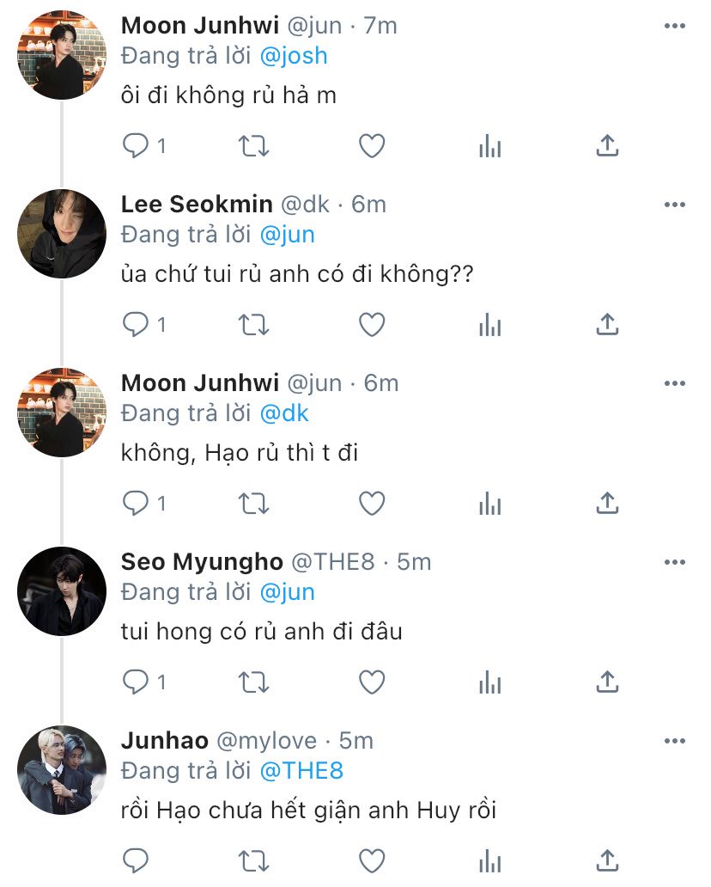Open reply box on Seo Myungho's tweet
This screenshot has height=887, width=711.
(136, 682)
